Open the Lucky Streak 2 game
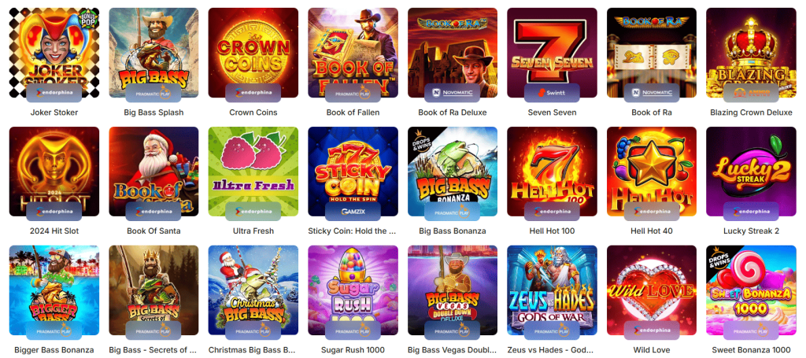 751,172
